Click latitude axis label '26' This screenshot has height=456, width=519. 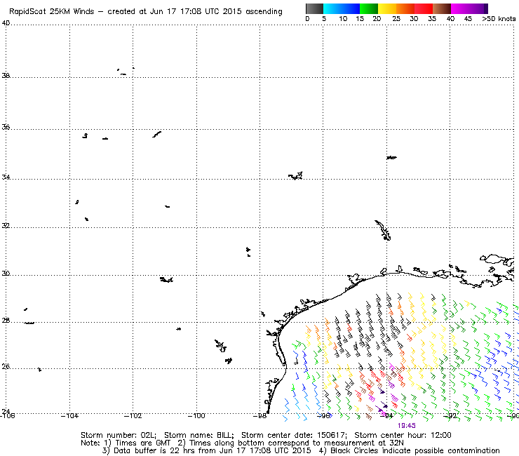pos(6,367)
